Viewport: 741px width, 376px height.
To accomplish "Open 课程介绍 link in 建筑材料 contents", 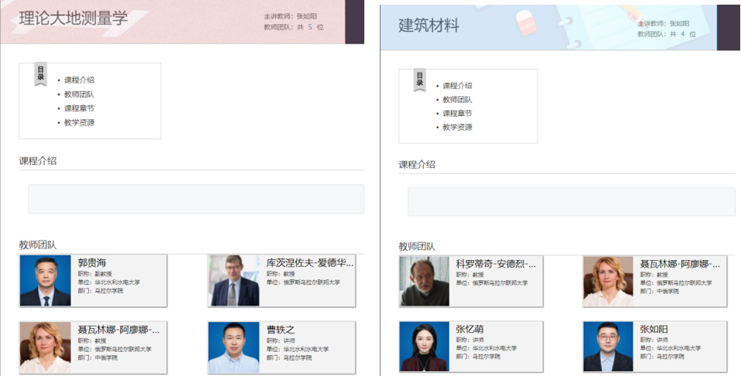I will (x=457, y=86).
